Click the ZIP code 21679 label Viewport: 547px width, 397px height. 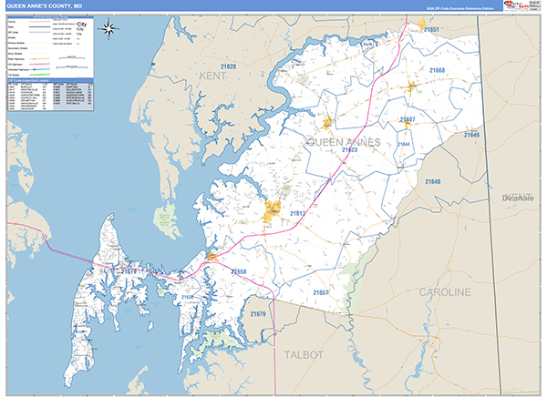(x=259, y=314)
